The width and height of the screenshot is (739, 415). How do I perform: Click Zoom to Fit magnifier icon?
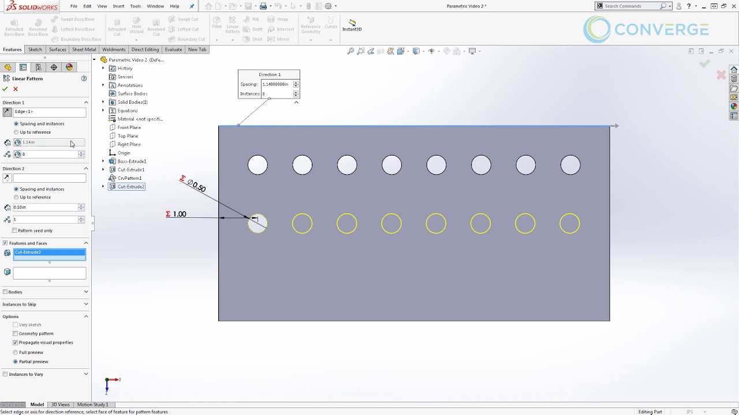coord(350,51)
